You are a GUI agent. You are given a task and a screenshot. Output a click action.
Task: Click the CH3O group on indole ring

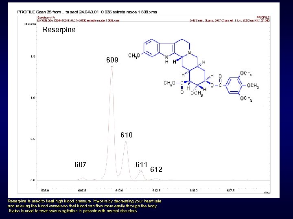point(134,56)
